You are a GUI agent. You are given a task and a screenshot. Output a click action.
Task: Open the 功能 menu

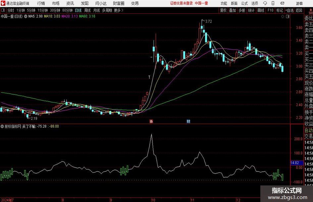coord(224,3)
